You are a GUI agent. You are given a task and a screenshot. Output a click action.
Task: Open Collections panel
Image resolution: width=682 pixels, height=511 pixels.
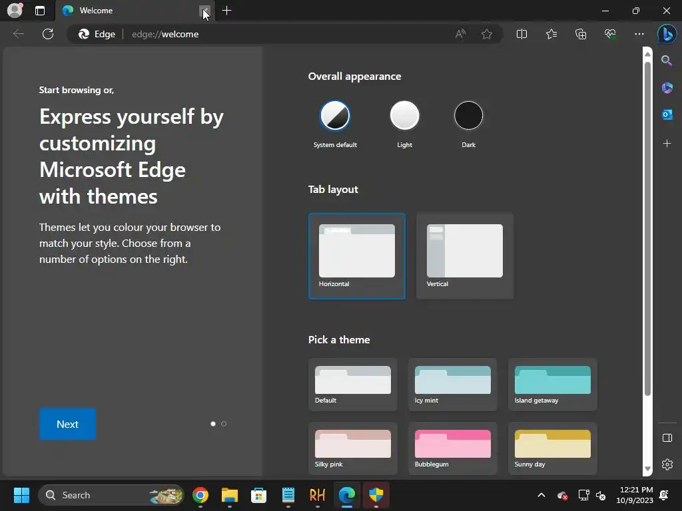tap(581, 34)
